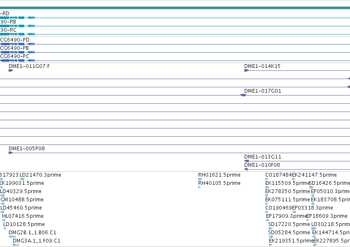Select the CO190469 EST label
The height and width of the screenshot is (247, 350).
tap(278, 208)
